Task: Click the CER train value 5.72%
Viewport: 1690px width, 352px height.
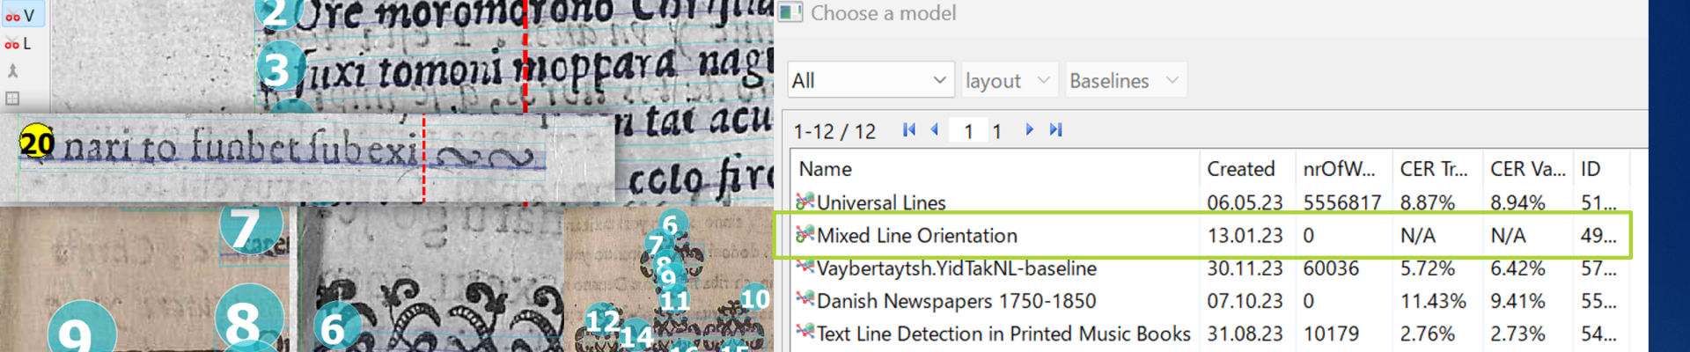Action: [1427, 268]
